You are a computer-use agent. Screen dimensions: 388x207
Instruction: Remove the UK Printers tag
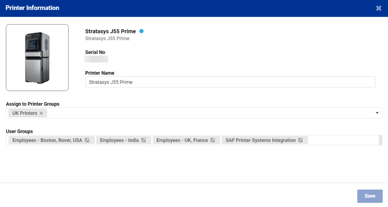[x=41, y=113]
